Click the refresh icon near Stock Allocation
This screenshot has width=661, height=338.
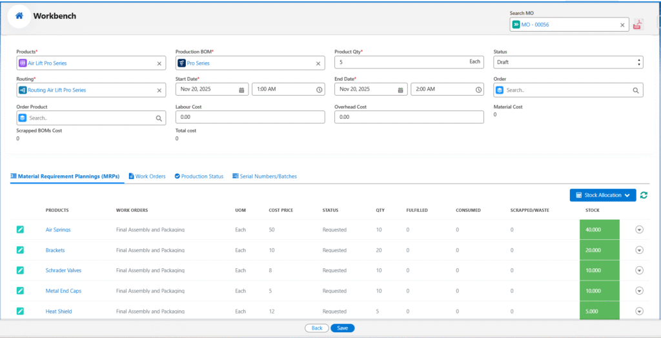pos(644,195)
